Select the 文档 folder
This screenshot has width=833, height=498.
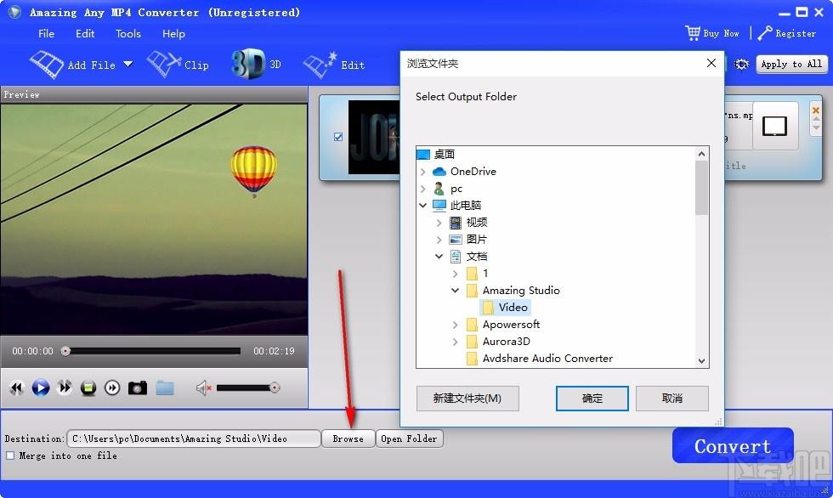[477, 257]
